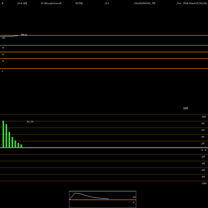Click the '364D280826_TB' symbol label
The image size is (208, 208).
(x=145, y=3)
